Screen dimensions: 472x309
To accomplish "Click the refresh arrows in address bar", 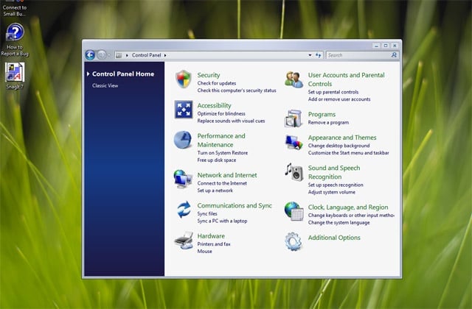I will pyautogui.click(x=319, y=55).
